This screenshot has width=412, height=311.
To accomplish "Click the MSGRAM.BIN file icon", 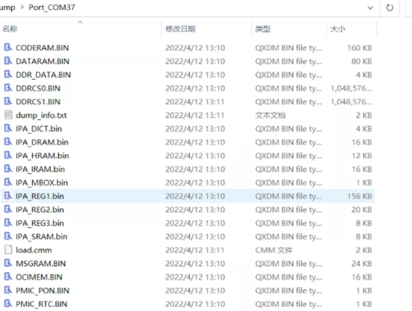I will 8,264.
